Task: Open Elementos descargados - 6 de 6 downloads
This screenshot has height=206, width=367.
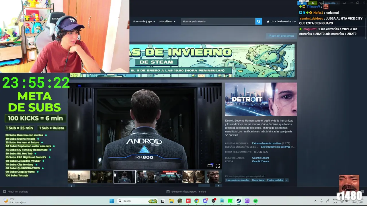Action: (x=188, y=192)
